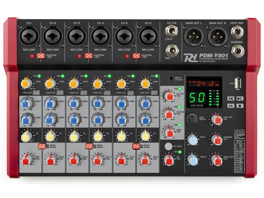Click the MAIN OUT R XLR connector
The image size is (264, 198).
click(x=218, y=36)
